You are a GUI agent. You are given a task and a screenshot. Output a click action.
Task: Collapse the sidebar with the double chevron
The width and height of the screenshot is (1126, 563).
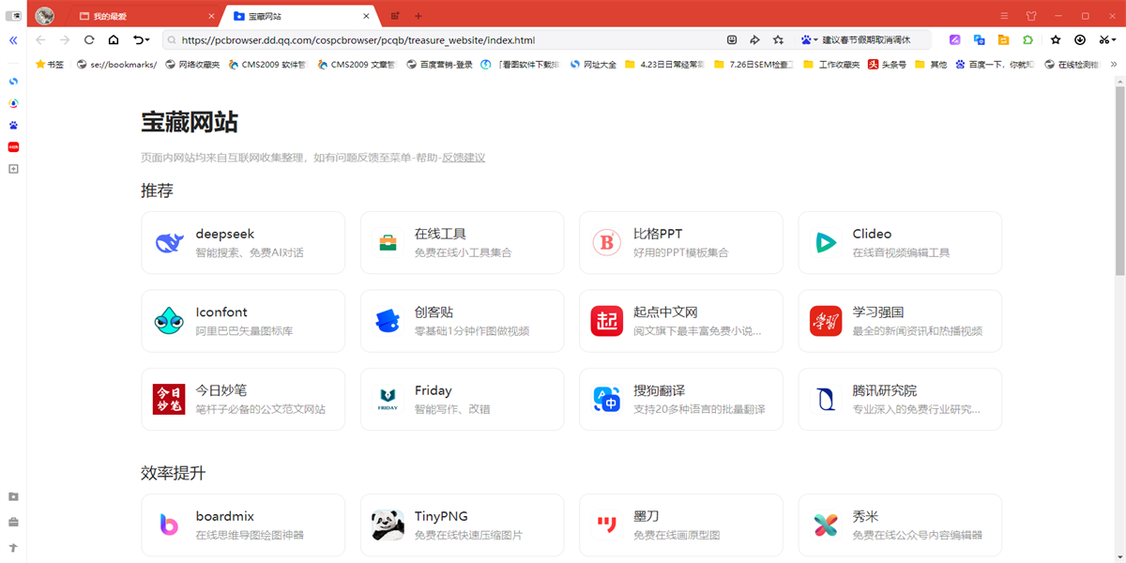13,40
